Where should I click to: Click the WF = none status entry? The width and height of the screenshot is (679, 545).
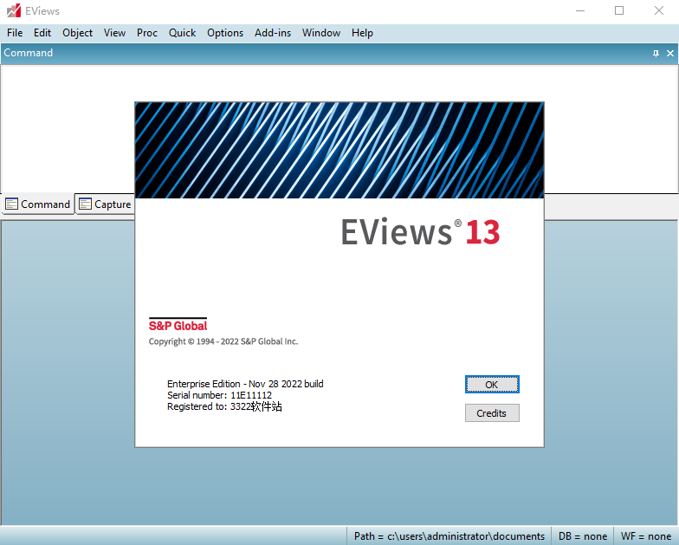point(646,536)
